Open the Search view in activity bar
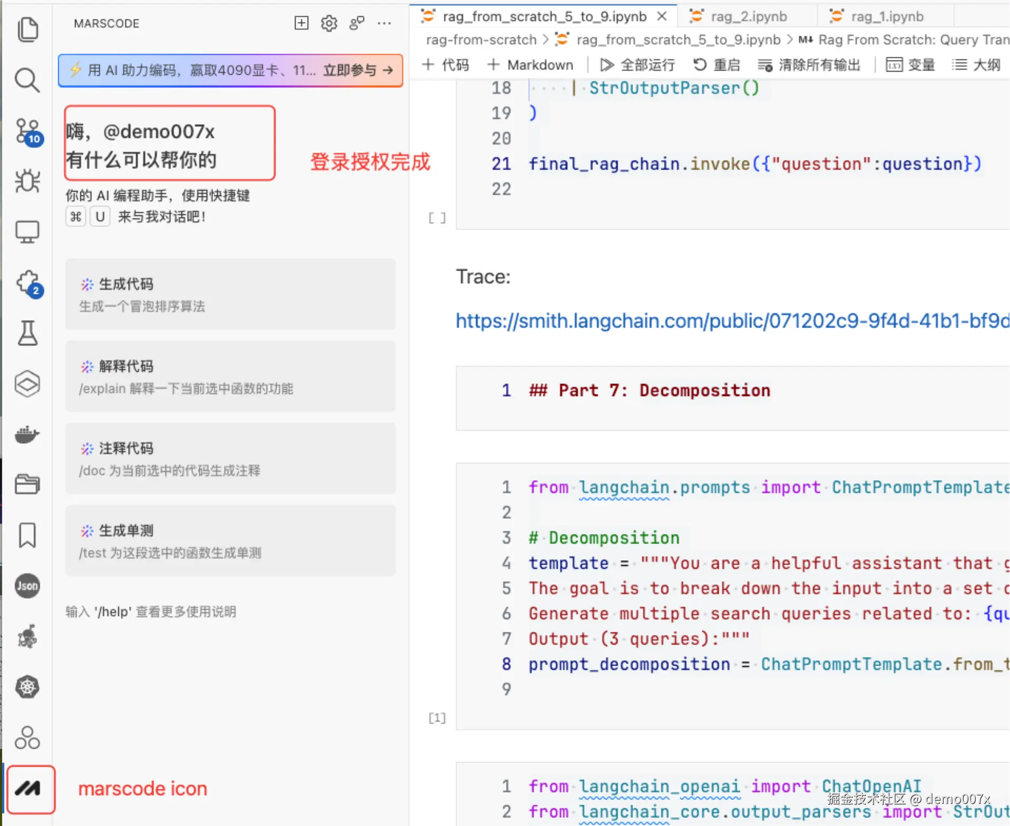The width and height of the screenshot is (1010, 826). [27, 80]
